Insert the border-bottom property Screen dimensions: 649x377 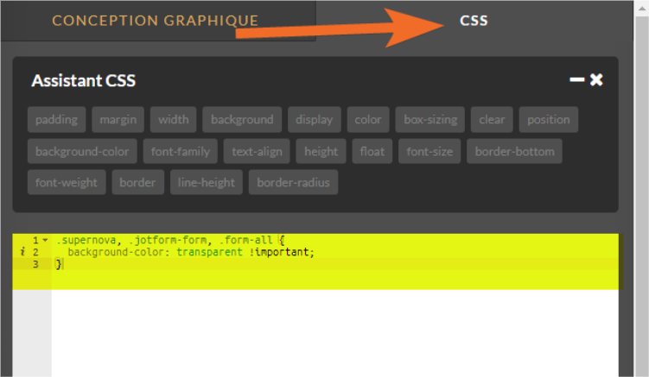[x=515, y=152]
